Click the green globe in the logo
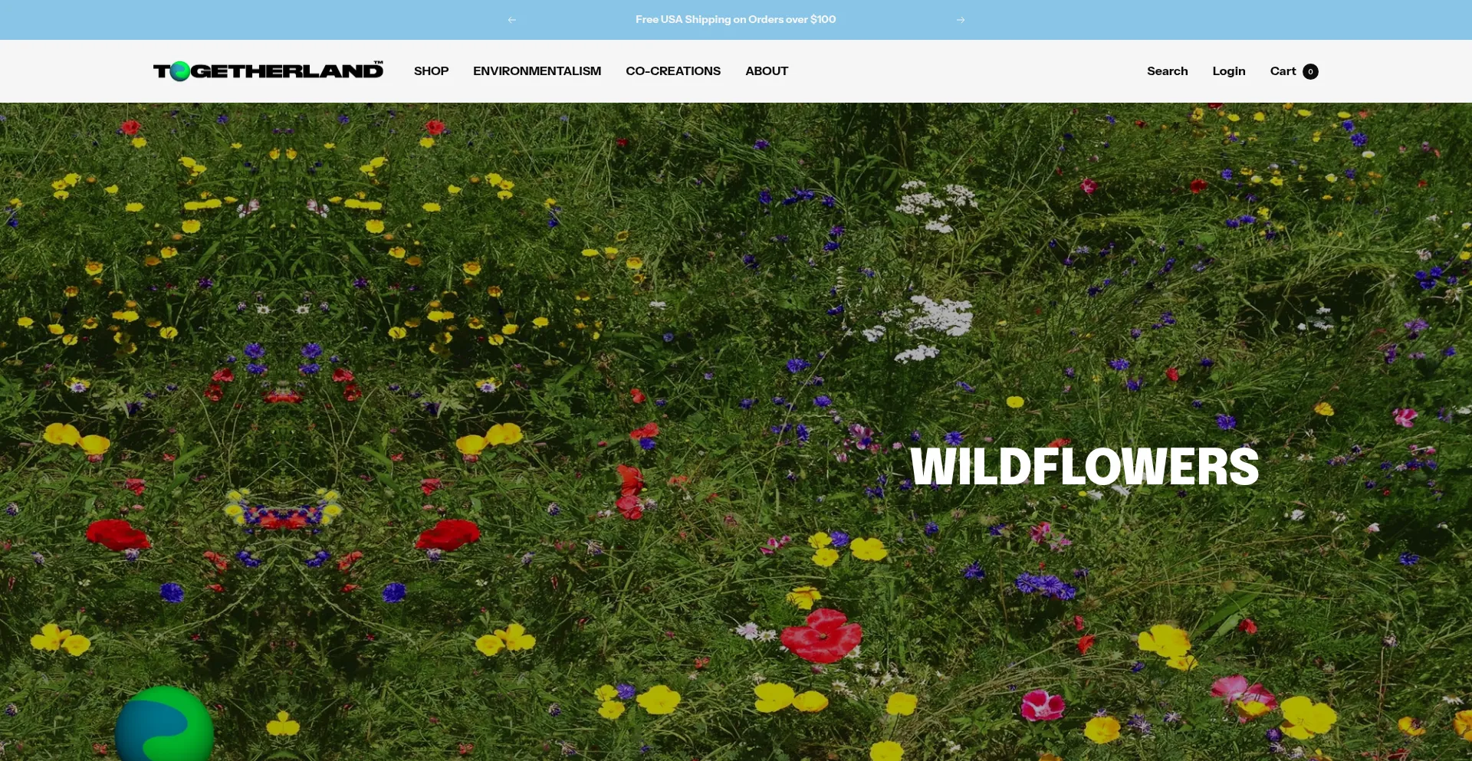This screenshot has height=761, width=1472. [x=179, y=71]
